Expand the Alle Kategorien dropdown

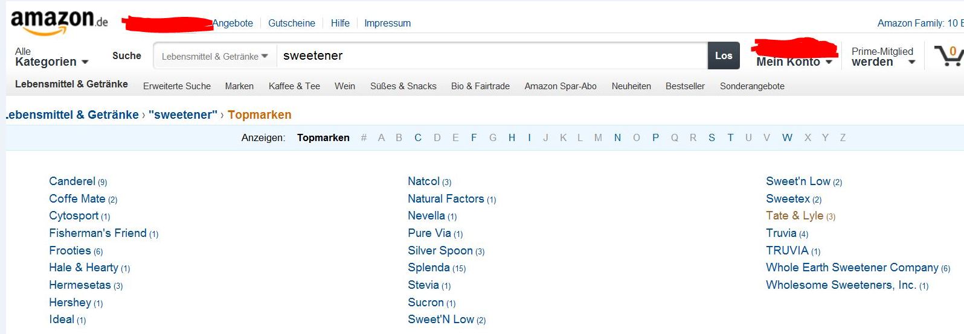[51, 57]
